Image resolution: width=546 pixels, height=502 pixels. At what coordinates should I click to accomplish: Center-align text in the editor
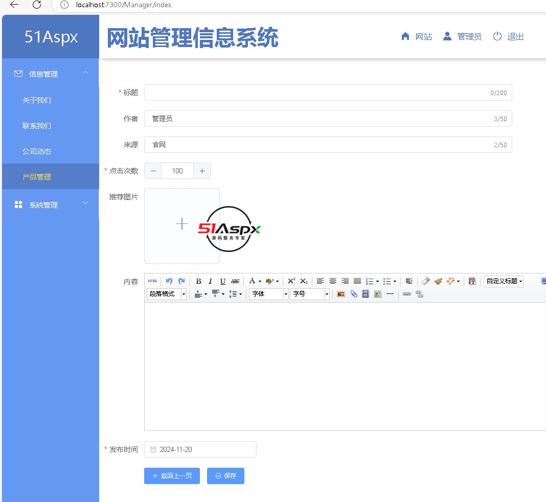tap(333, 281)
